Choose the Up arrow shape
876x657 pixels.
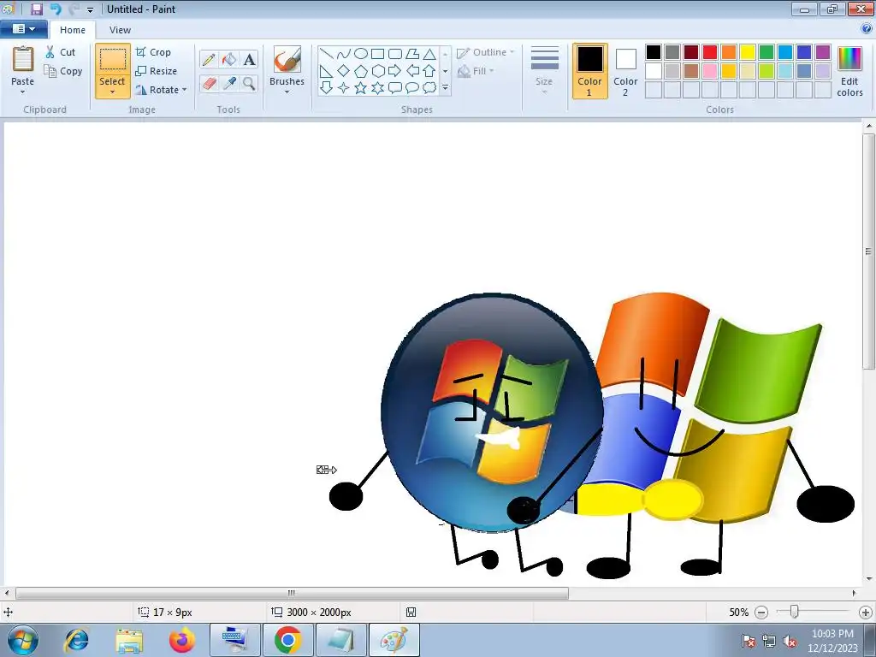point(429,71)
